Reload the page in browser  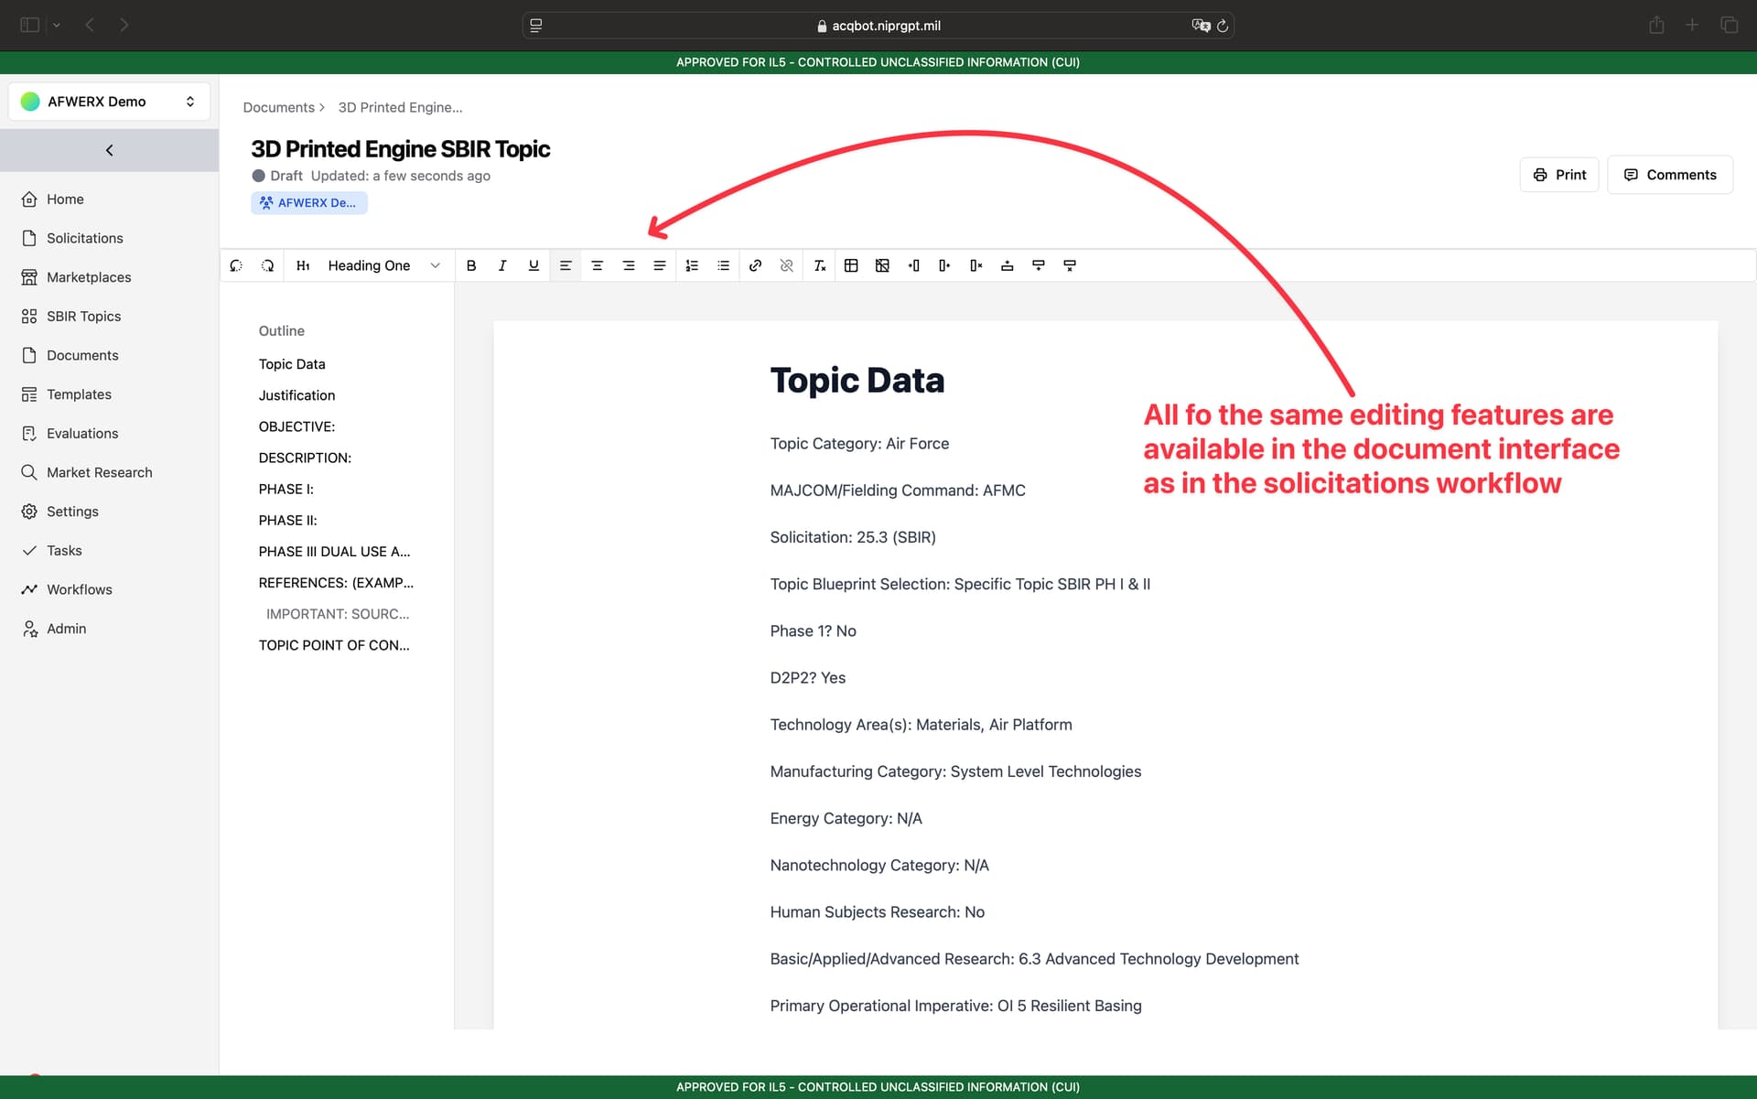click(x=1223, y=26)
